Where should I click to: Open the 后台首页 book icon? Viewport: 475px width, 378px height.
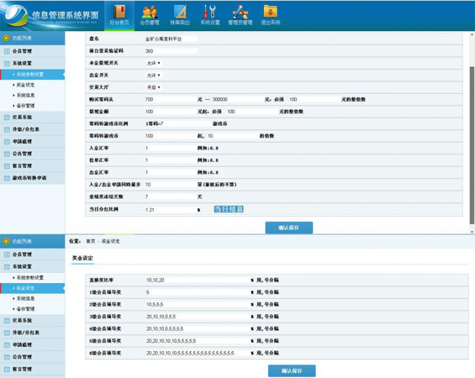click(119, 12)
